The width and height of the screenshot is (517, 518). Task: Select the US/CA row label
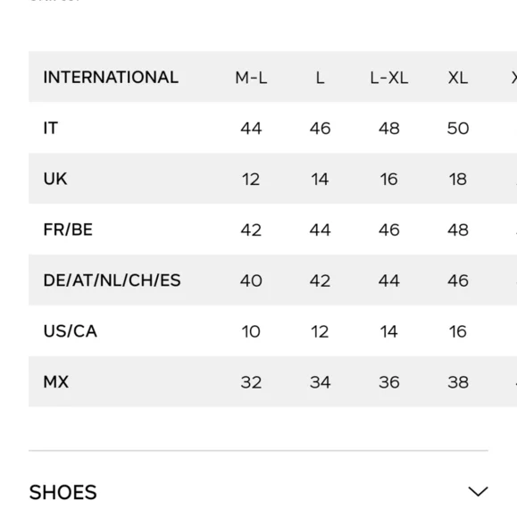[x=70, y=331]
